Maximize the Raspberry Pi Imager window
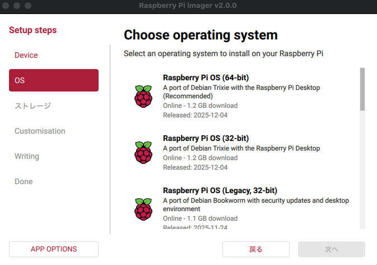Image resolution: width=377 pixels, height=265 pixels. [x=28, y=6]
